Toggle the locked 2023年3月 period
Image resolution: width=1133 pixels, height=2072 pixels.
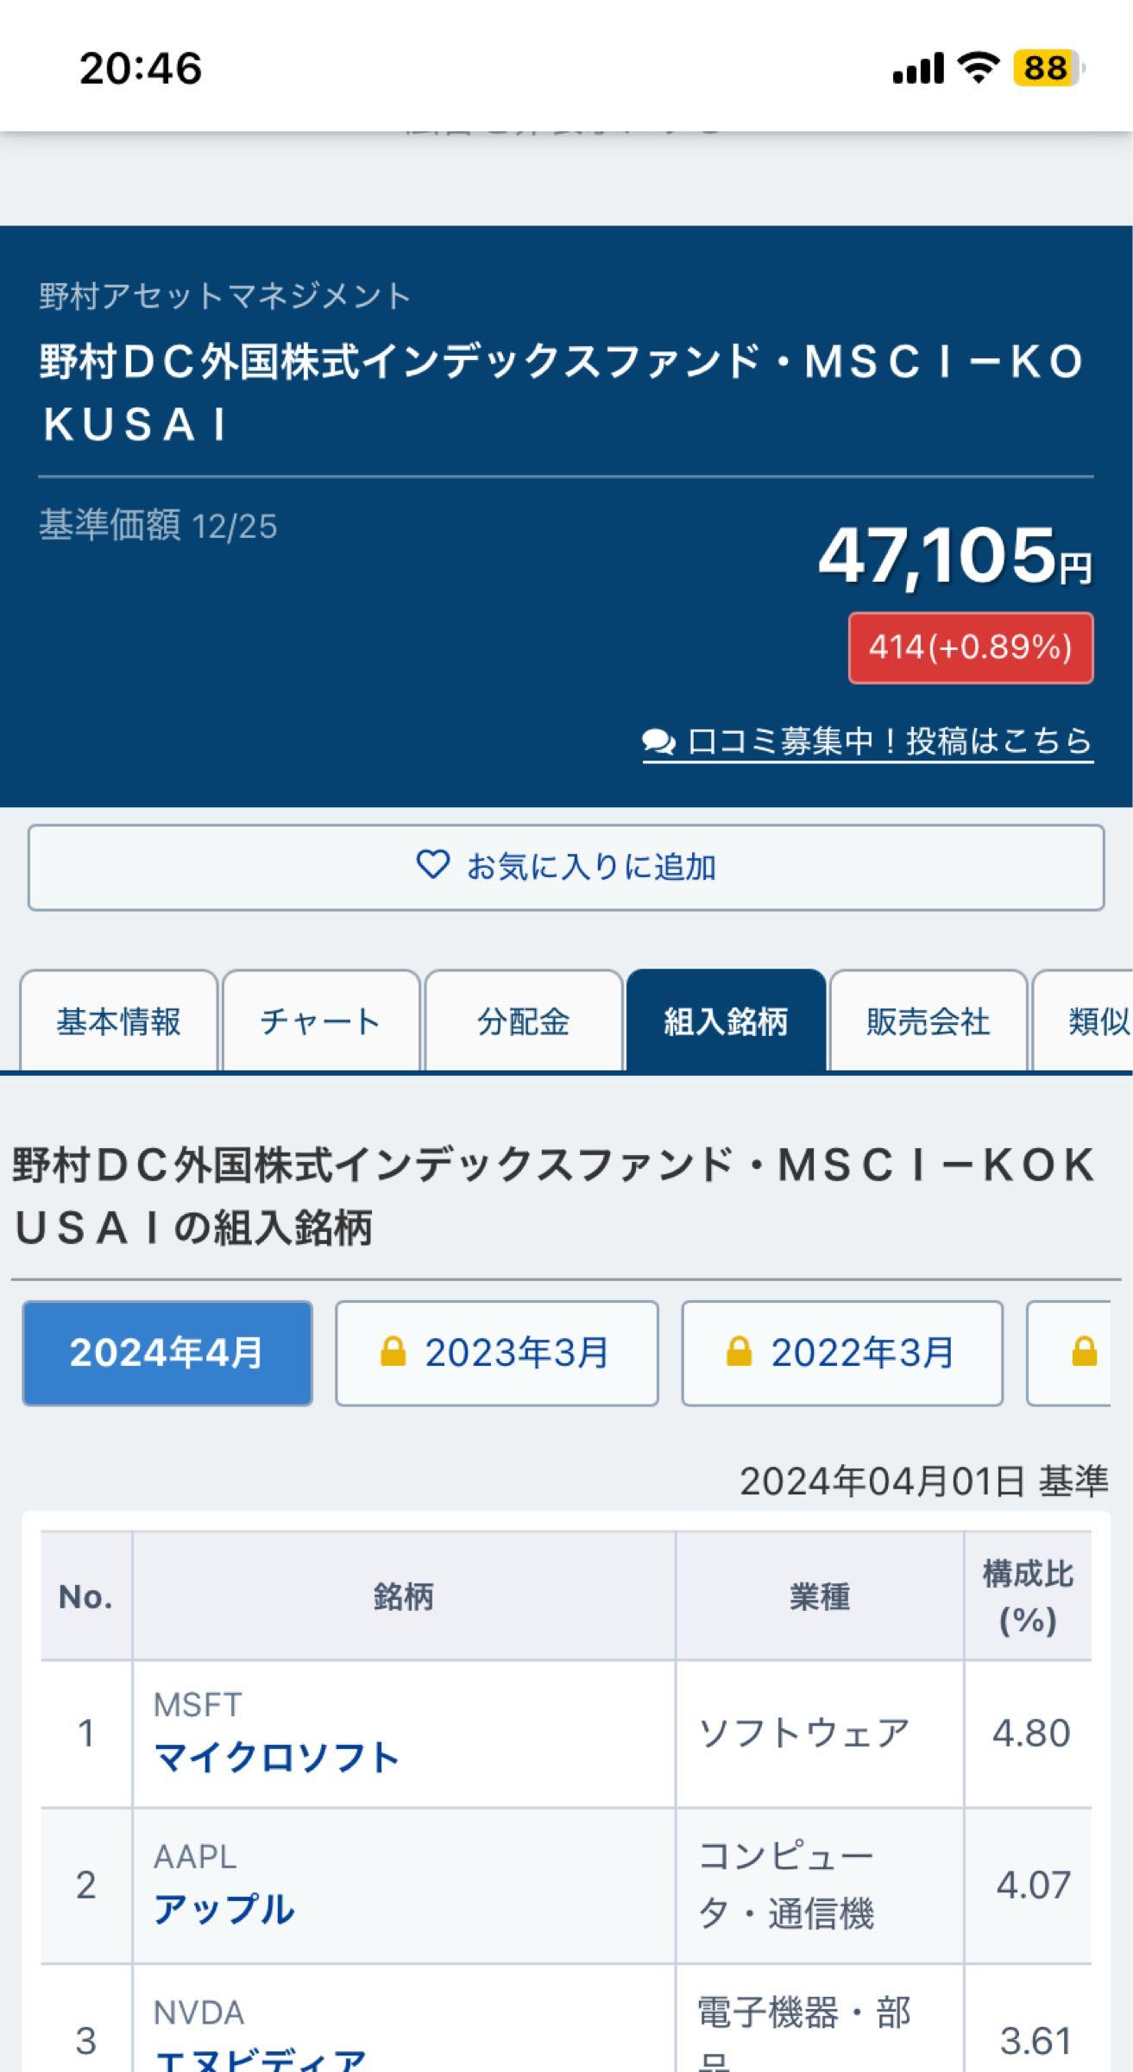[x=495, y=1353]
